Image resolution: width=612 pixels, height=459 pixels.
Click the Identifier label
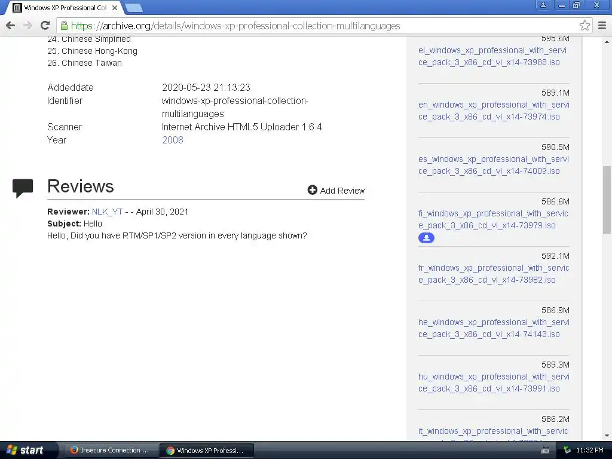[65, 100]
